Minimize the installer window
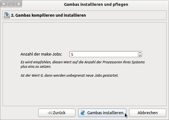Screen dimensions: 169x120 (11, 4)
